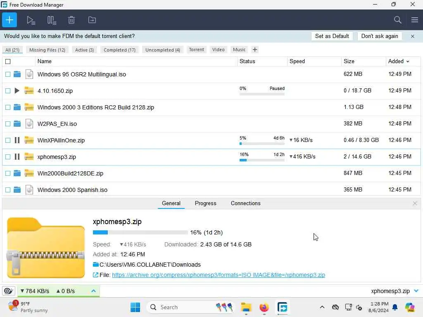423x317 pixels.
Task: Check the Windows 2000 3 Editions RC2 checkbox
Action: (x=8, y=107)
